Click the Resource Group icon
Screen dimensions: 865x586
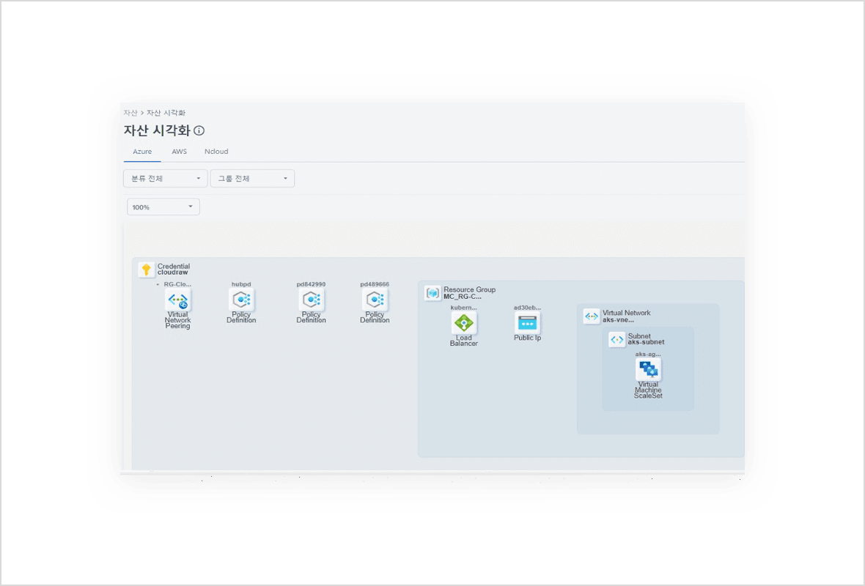tap(432, 293)
